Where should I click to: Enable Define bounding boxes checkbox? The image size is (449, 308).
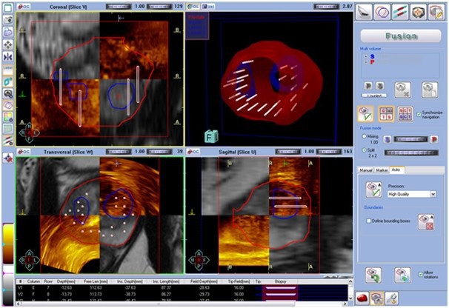pos(369,221)
